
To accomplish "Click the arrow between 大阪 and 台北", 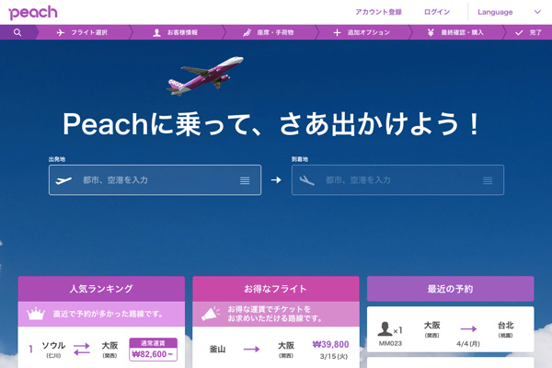I will (468, 329).
